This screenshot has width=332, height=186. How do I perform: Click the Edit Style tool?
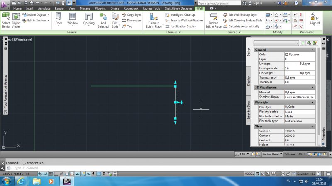115,20
